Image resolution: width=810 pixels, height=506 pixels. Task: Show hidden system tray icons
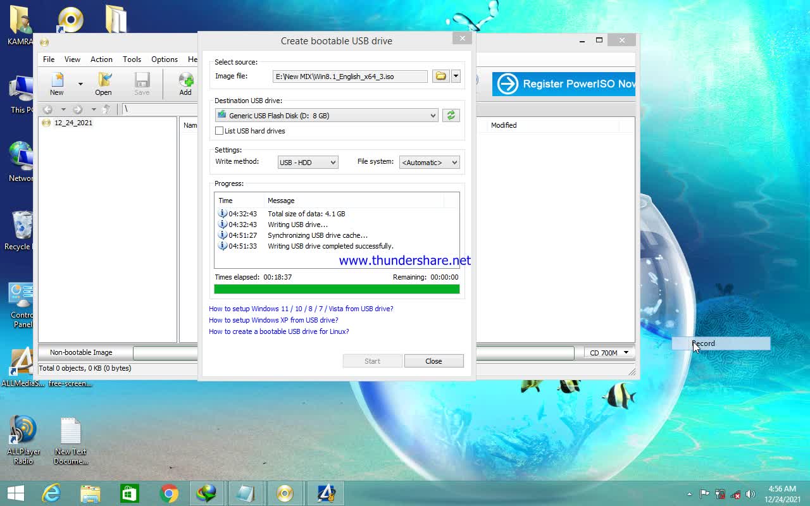[x=690, y=494]
